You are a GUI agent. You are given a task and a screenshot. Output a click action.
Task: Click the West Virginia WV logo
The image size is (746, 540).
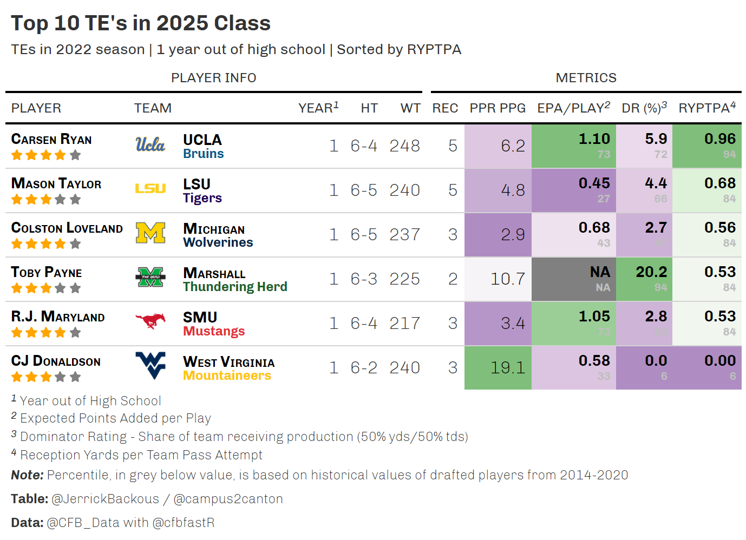(150, 365)
